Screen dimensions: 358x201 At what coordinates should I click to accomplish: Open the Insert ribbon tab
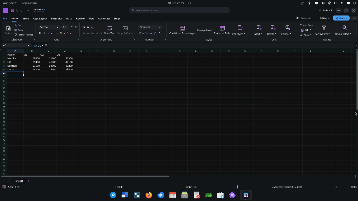click(25, 18)
